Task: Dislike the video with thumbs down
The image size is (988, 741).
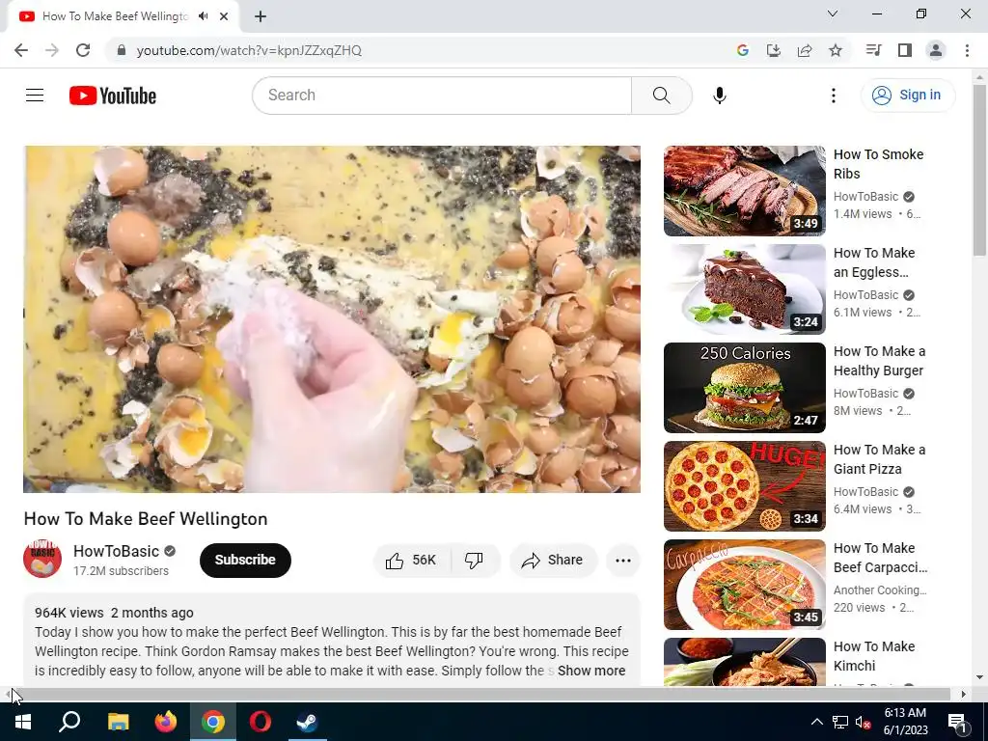Action: 475,561
